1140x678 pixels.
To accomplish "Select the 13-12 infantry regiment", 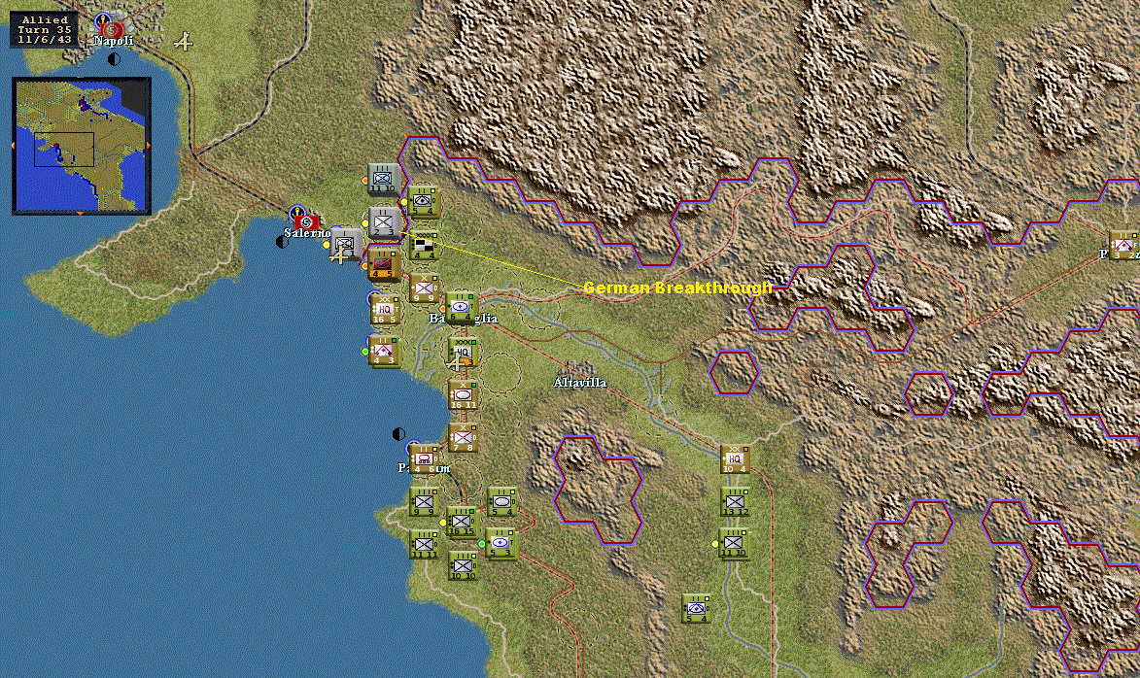I will [735, 502].
